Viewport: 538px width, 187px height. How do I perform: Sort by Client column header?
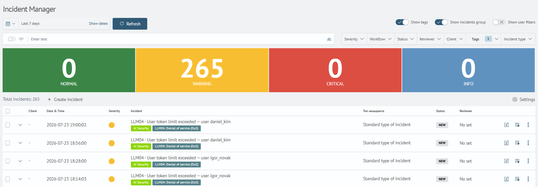click(x=33, y=111)
